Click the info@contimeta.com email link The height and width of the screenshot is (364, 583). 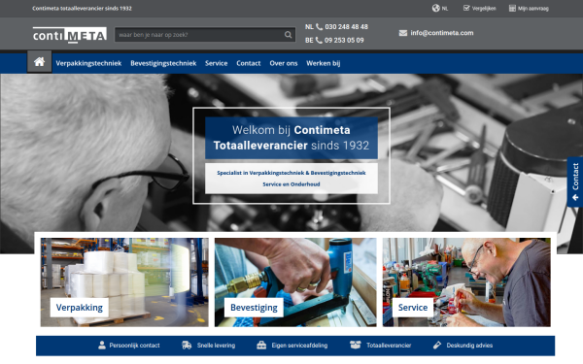pos(442,33)
